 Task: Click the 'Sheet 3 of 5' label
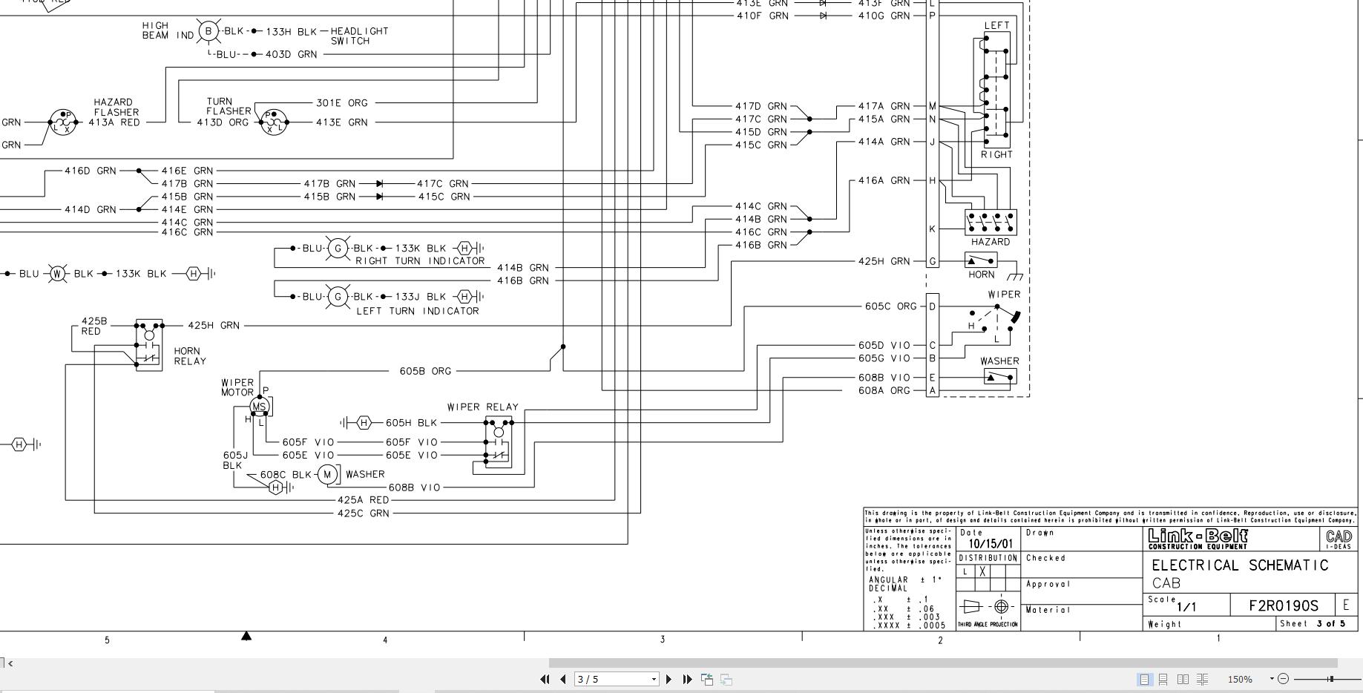(x=1313, y=623)
